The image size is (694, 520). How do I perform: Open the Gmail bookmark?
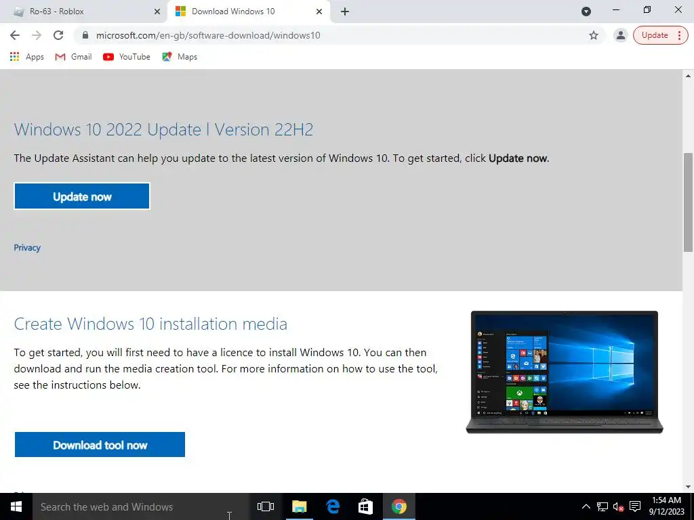click(73, 57)
